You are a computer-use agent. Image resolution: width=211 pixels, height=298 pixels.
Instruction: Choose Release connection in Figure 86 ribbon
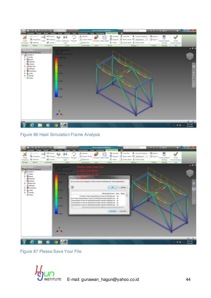tap(84, 36)
